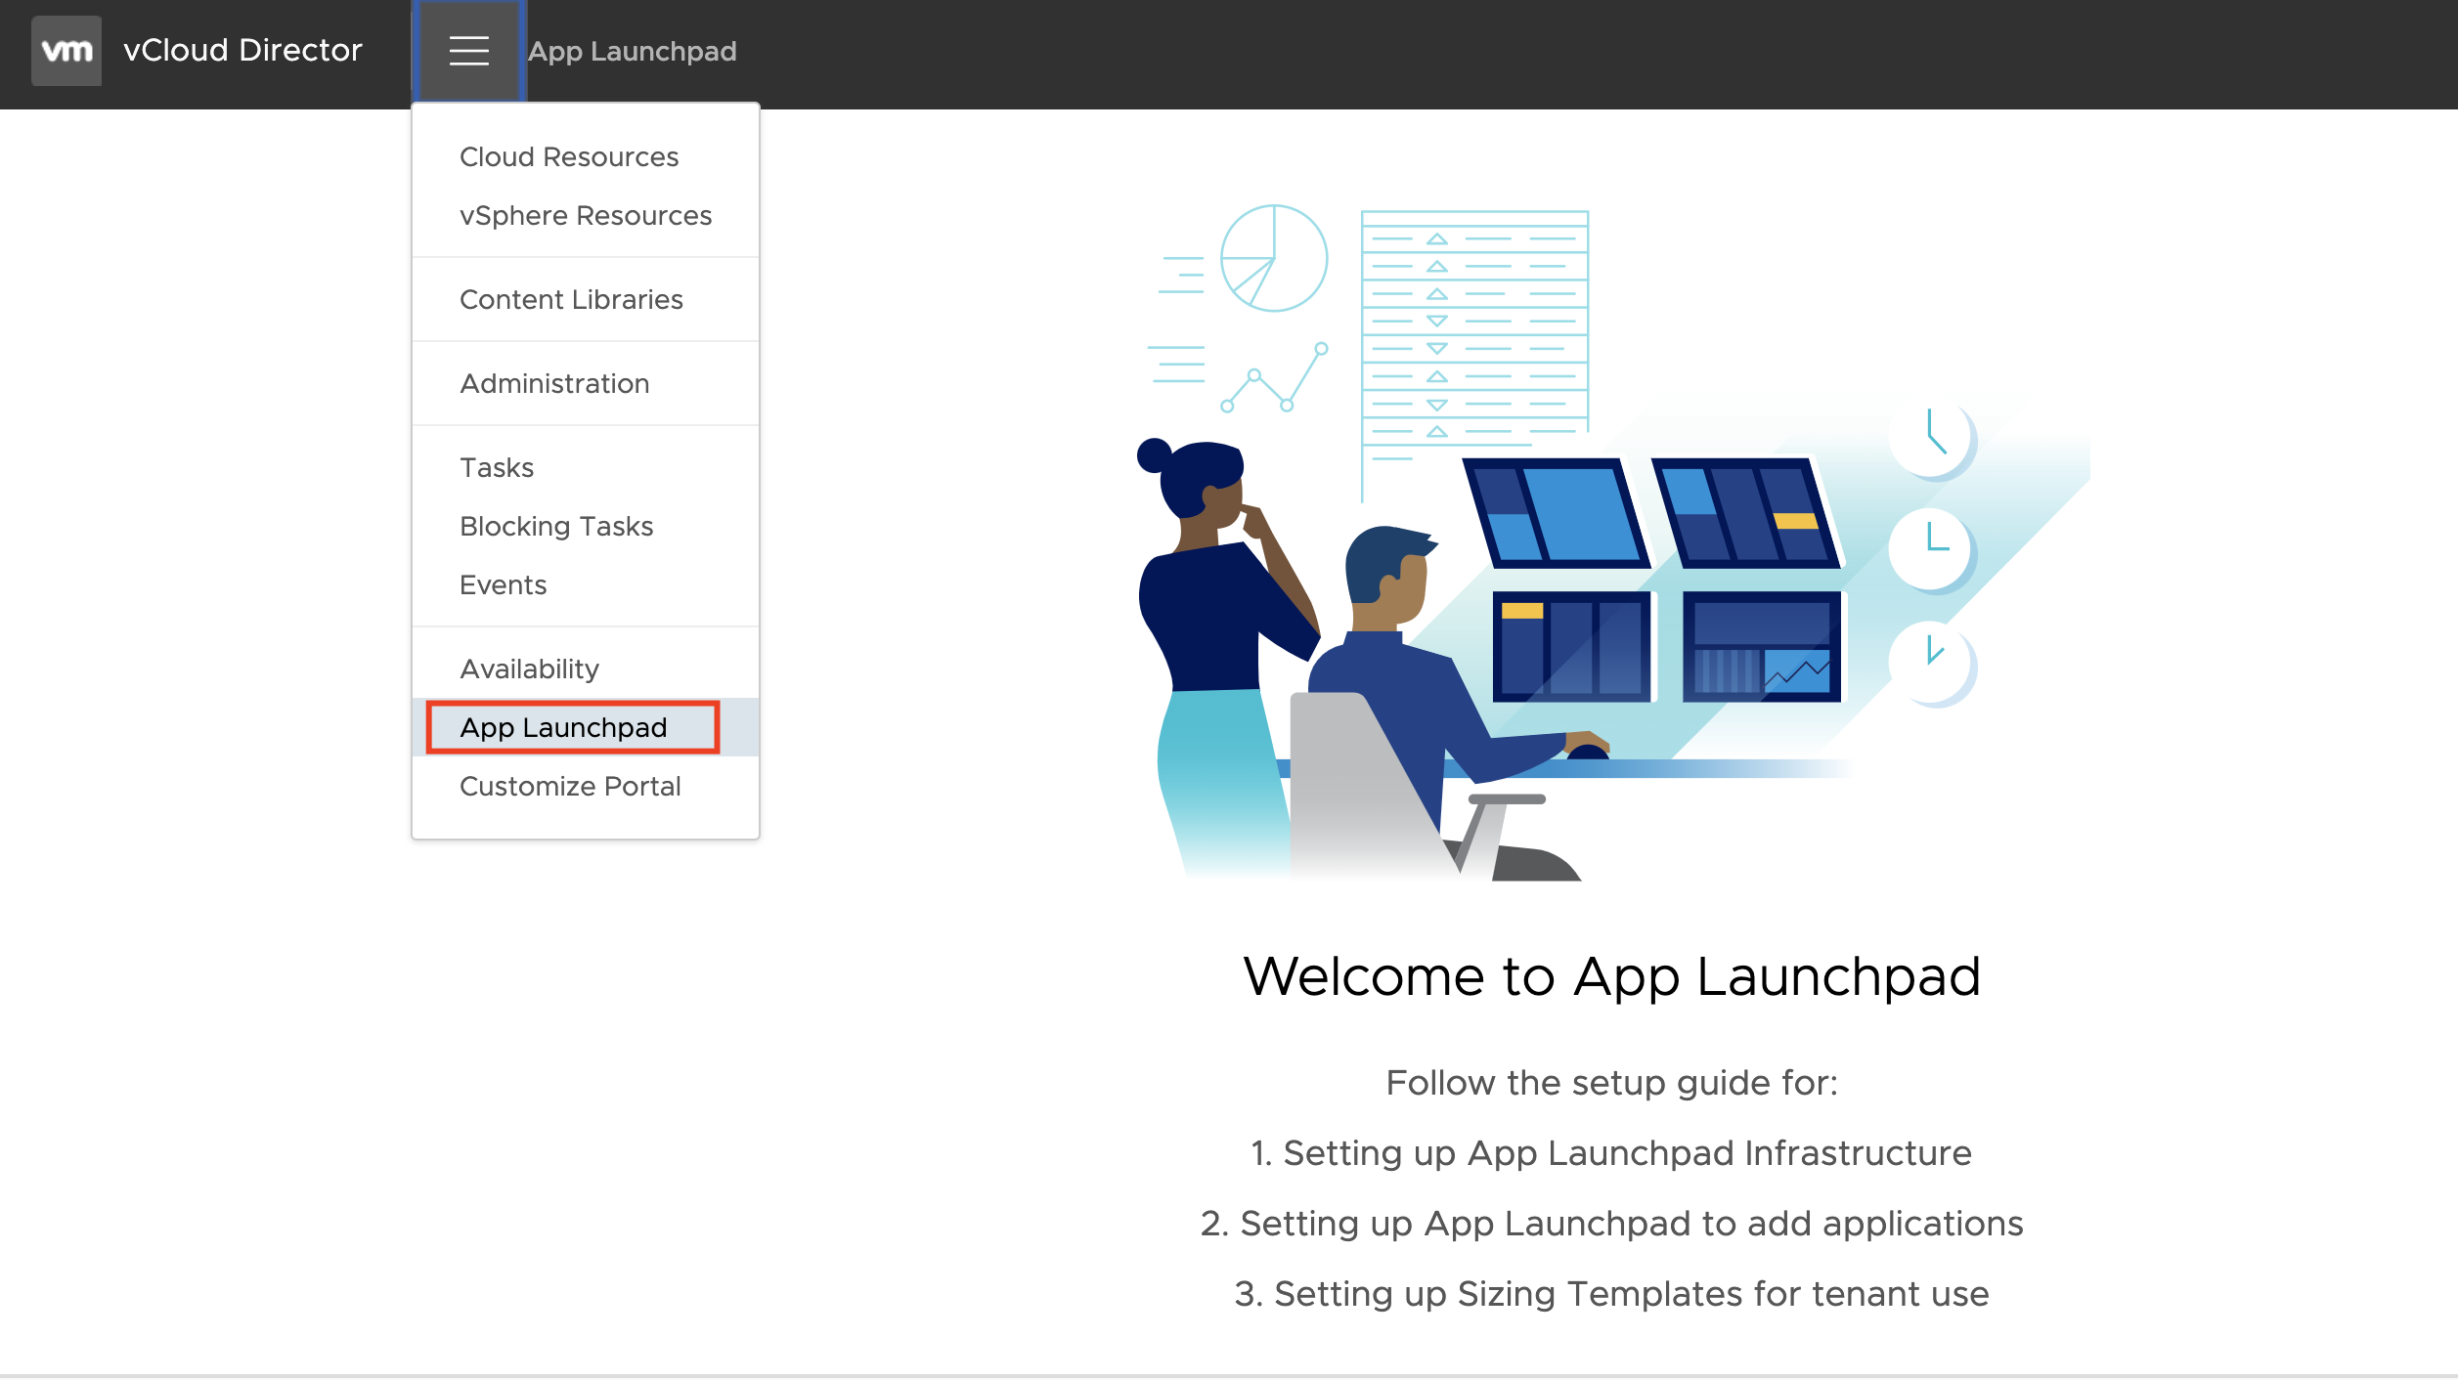Open Customize Portal menu item
The image size is (2458, 1380).
(x=570, y=787)
